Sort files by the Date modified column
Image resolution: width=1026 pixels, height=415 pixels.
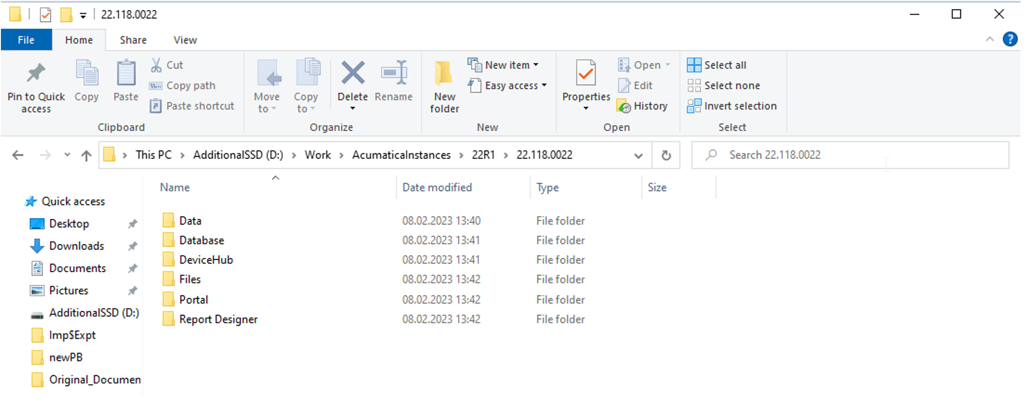[x=437, y=188]
